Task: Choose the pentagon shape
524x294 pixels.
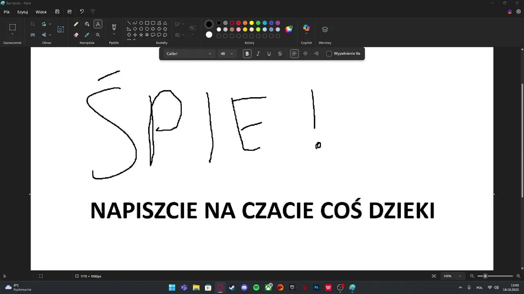Action: click(141, 29)
